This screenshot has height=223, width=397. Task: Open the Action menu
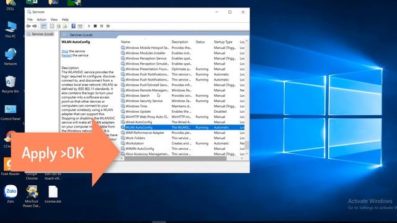tap(42, 19)
